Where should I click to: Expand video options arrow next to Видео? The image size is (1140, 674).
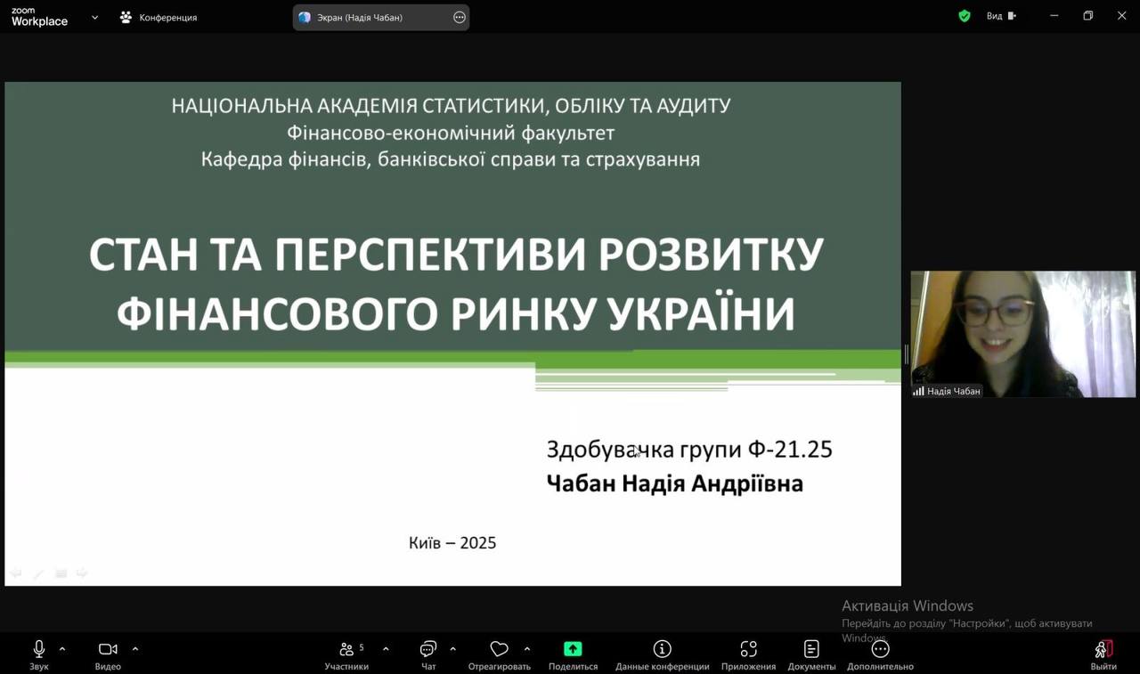click(135, 648)
